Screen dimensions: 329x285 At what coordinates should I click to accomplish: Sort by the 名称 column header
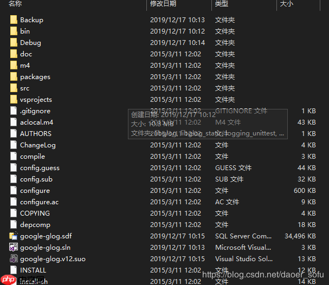tap(15, 4)
